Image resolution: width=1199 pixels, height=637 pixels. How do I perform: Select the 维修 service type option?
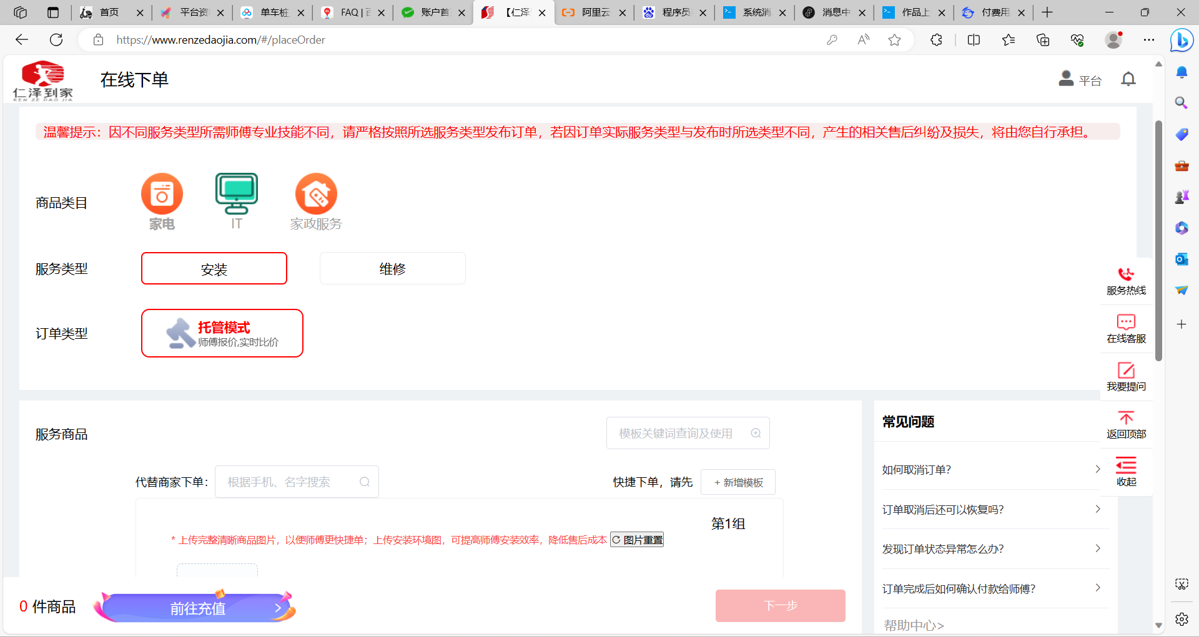click(x=392, y=268)
